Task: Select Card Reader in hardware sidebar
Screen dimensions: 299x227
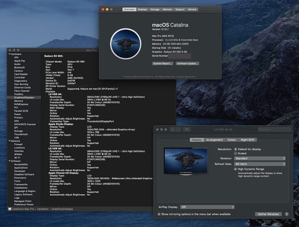Action: (21, 74)
